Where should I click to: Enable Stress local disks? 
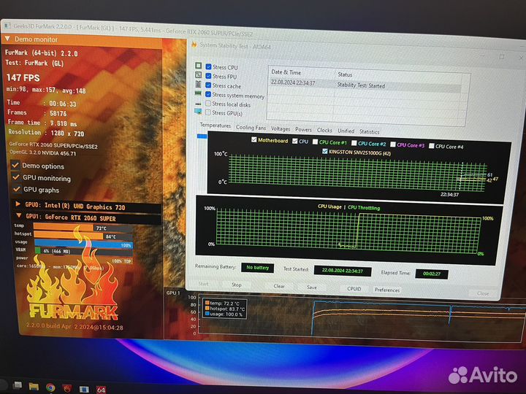208,104
